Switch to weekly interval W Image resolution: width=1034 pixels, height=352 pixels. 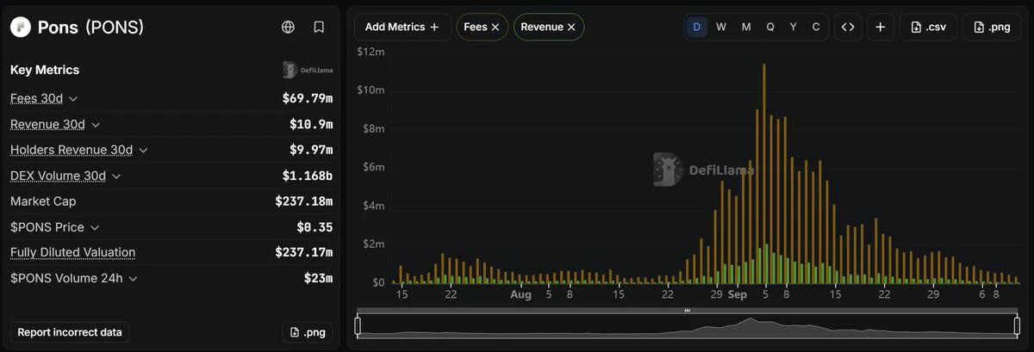click(x=721, y=27)
